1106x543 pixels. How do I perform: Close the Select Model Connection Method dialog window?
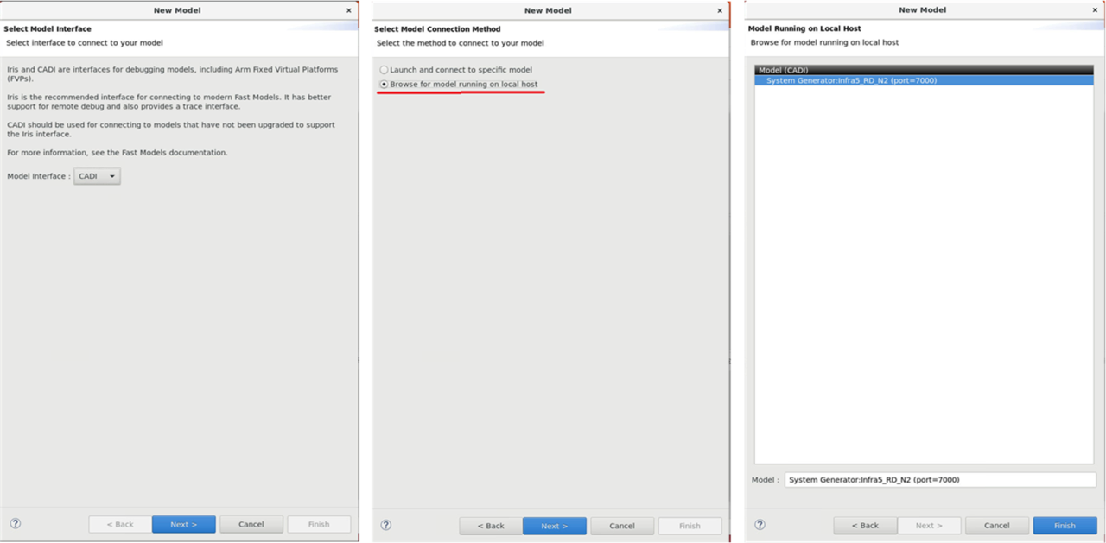pyautogui.click(x=720, y=10)
